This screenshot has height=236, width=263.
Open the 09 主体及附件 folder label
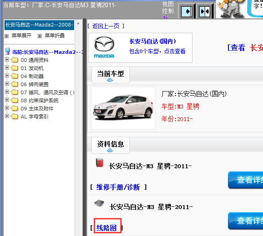(37, 109)
